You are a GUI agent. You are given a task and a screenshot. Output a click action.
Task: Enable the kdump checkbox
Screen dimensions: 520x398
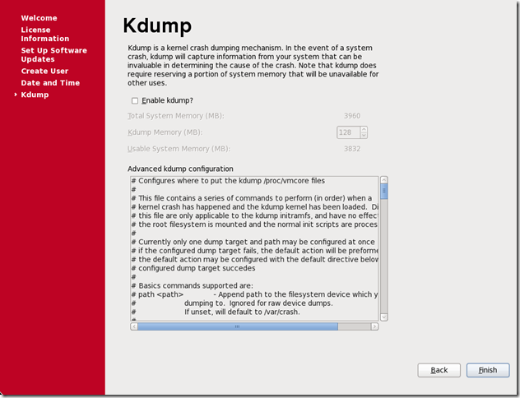pos(135,101)
